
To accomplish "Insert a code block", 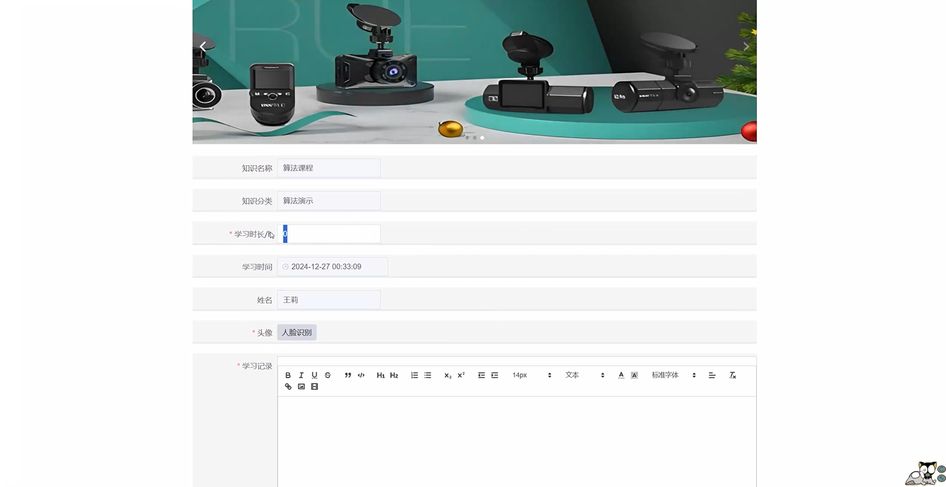I will tap(361, 375).
